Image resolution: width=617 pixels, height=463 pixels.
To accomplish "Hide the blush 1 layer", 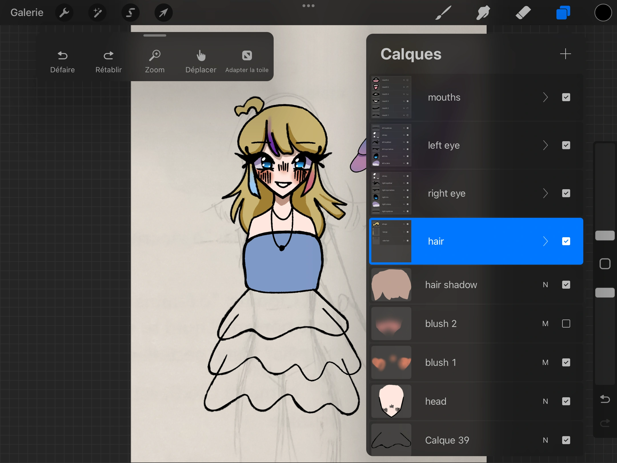I will 566,362.
